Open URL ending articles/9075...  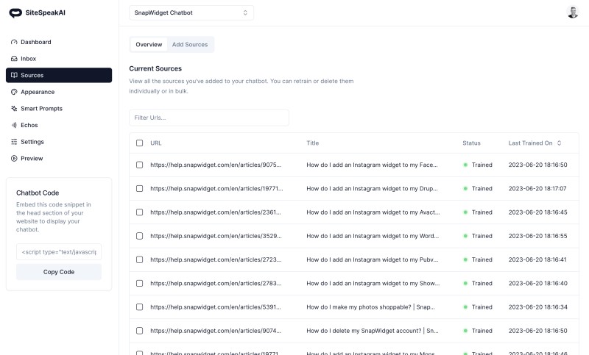coord(216,165)
